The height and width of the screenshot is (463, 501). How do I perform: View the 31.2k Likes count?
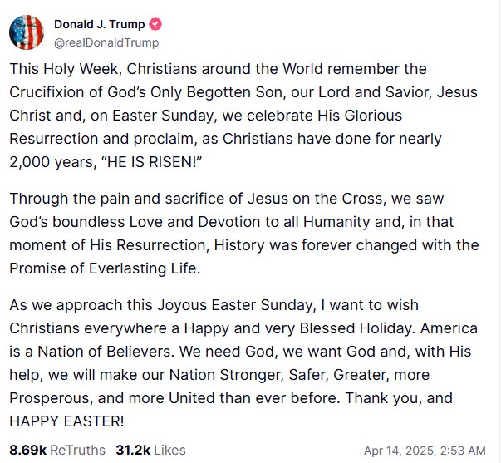(150, 451)
